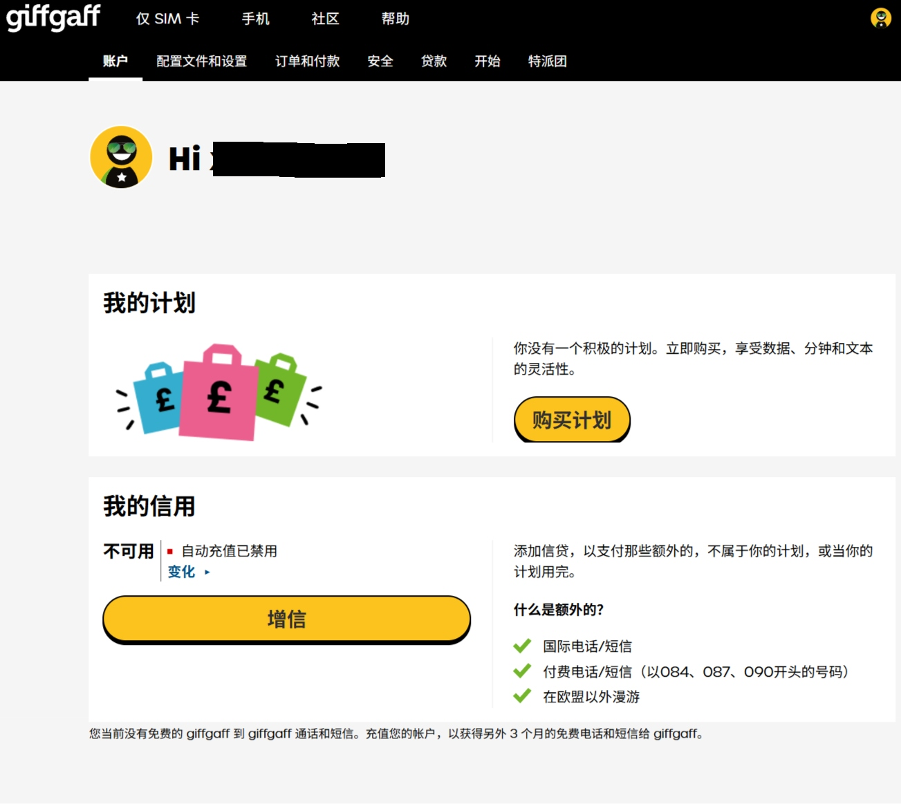This screenshot has height=804, width=901.
Task: Select the 账户 tab
Action: coord(115,61)
